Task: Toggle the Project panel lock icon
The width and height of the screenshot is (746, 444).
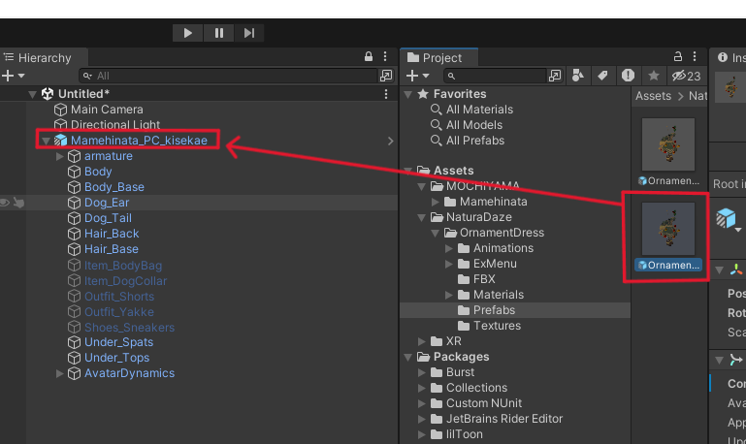Action: (679, 58)
